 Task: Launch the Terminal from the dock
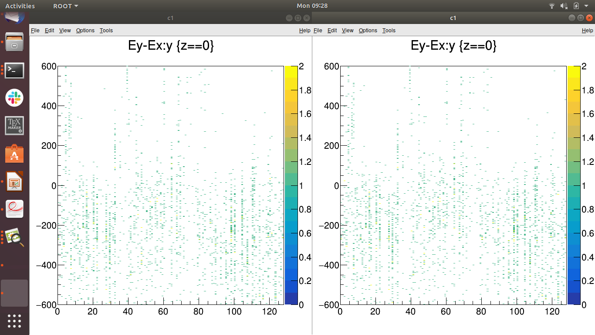[x=15, y=70]
